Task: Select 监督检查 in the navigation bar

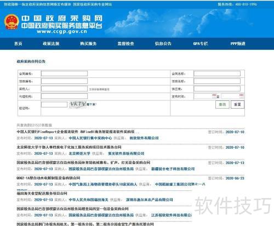Action: pyautogui.click(x=125, y=43)
